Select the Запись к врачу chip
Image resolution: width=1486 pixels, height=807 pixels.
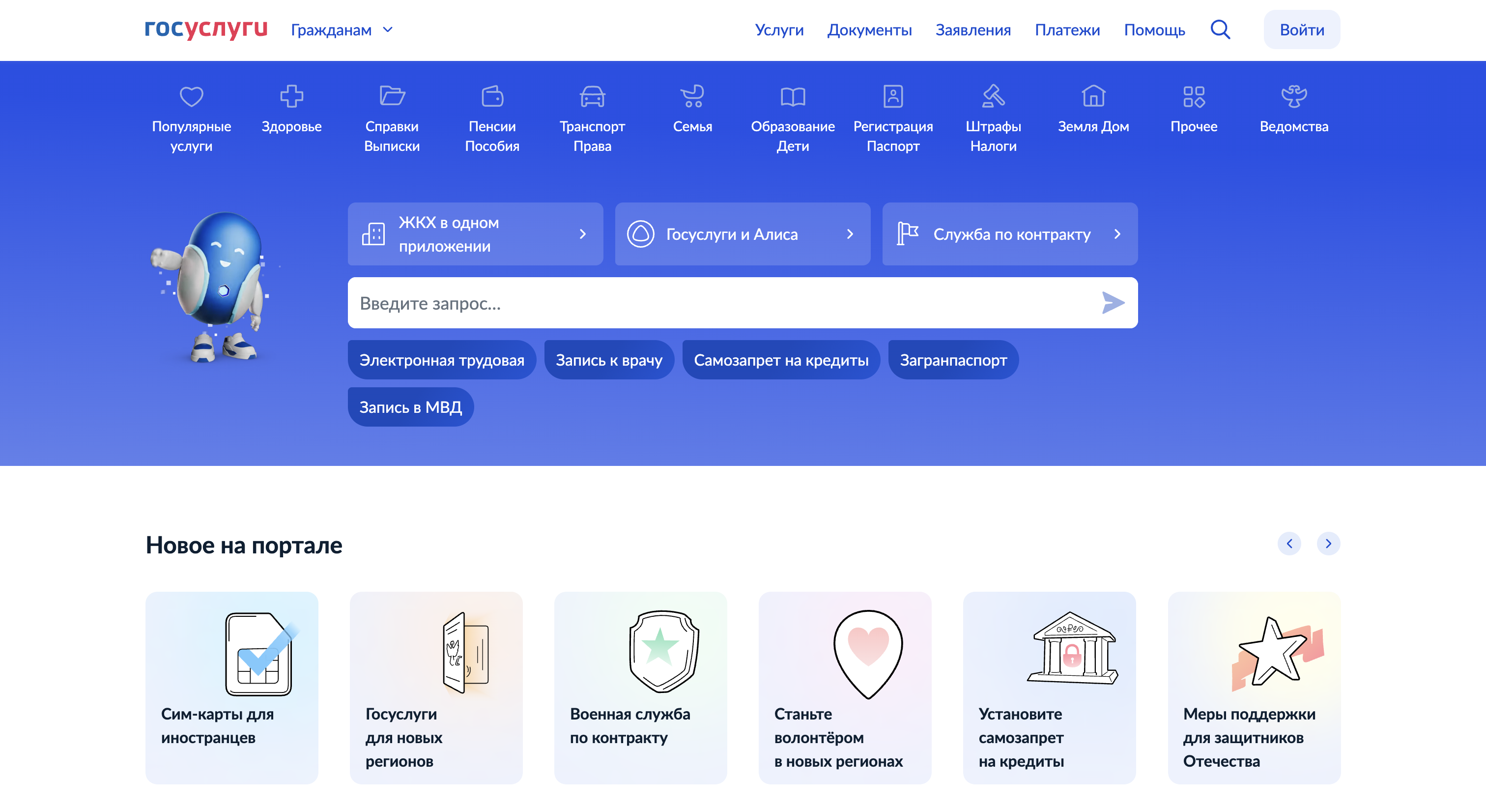pyautogui.click(x=608, y=359)
